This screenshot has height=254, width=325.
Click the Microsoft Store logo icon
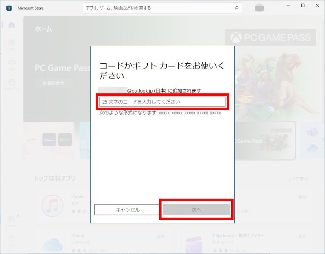pyautogui.click(x=9, y=8)
